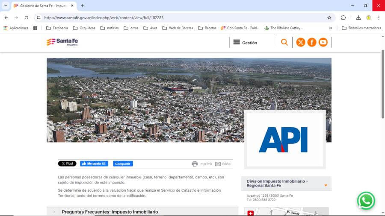Click the page vertical scrollbar thumb
Image resolution: width=385 pixels, height=216 pixels.
pos(382,84)
